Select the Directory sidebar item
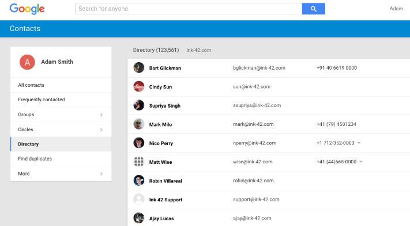 click(61, 144)
